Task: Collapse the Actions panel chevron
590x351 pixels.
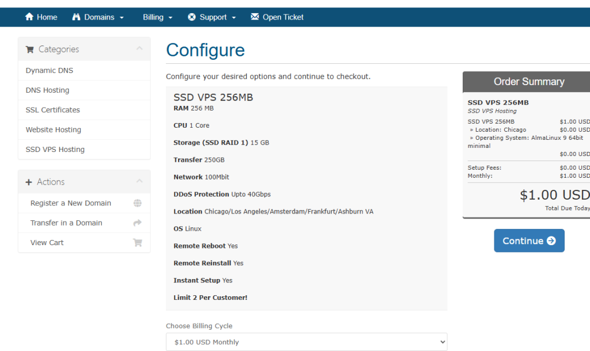Action: click(139, 181)
